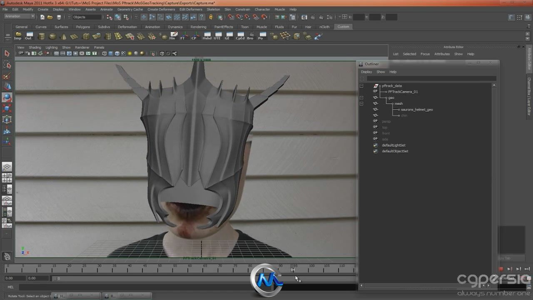
Task: Click the question mark snap icon
Action: (x=202, y=17)
